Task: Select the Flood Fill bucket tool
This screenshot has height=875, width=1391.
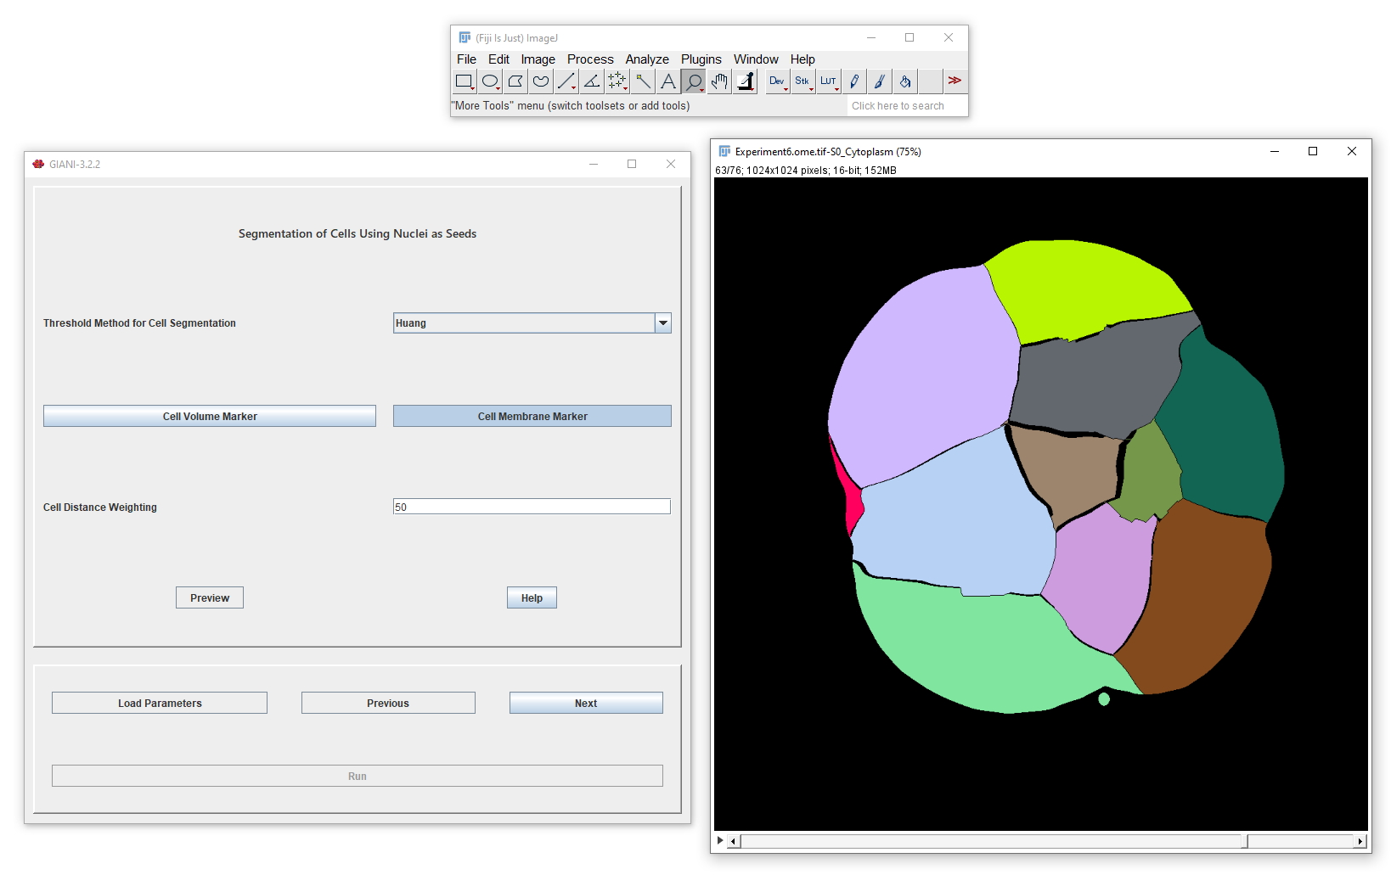Action: [x=904, y=81]
